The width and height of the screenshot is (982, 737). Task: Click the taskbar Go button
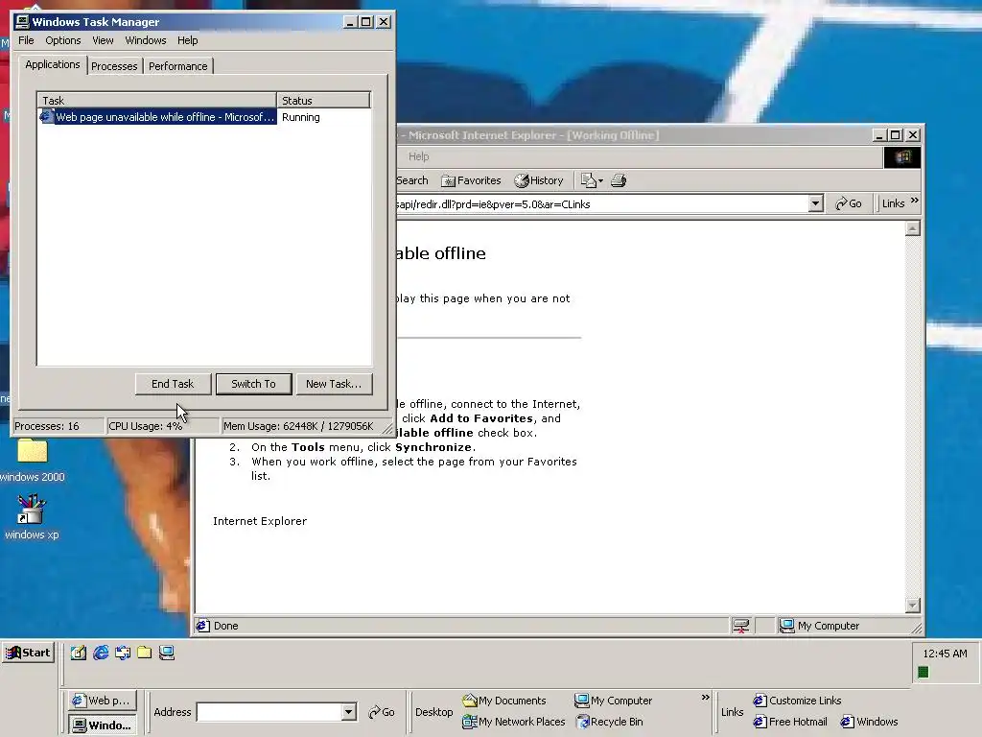[382, 712]
